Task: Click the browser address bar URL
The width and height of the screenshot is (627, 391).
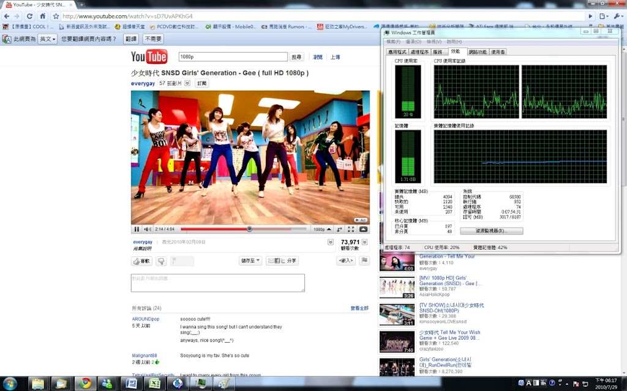Action: click(x=127, y=17)
